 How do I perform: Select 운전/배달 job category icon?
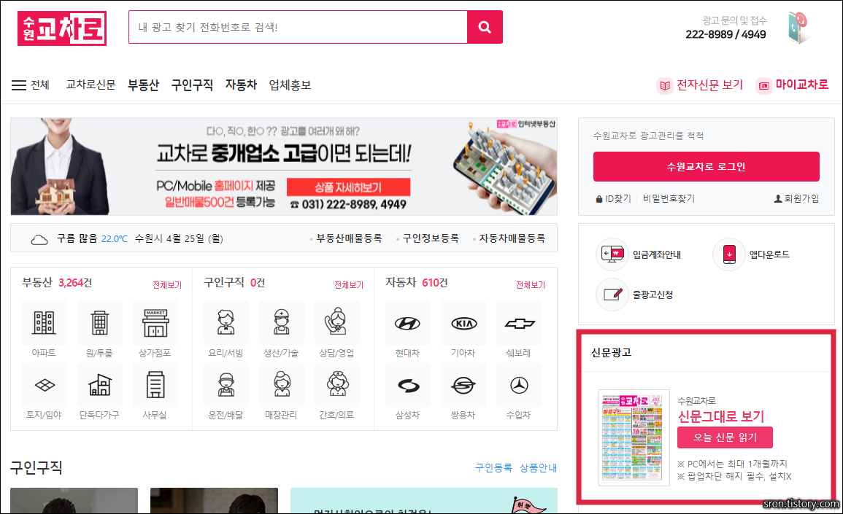226,384
